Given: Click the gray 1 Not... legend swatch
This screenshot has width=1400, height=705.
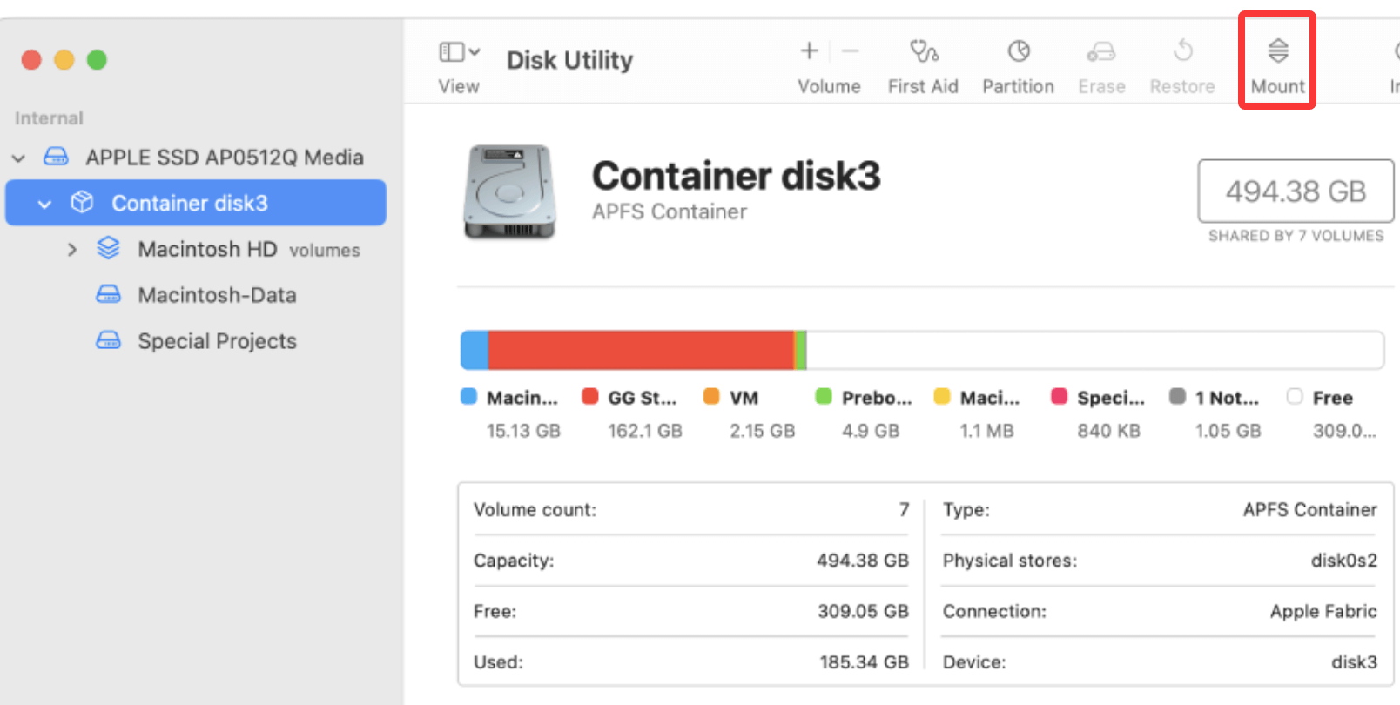Looking at the screenshot, I should tap(1177, 396).
